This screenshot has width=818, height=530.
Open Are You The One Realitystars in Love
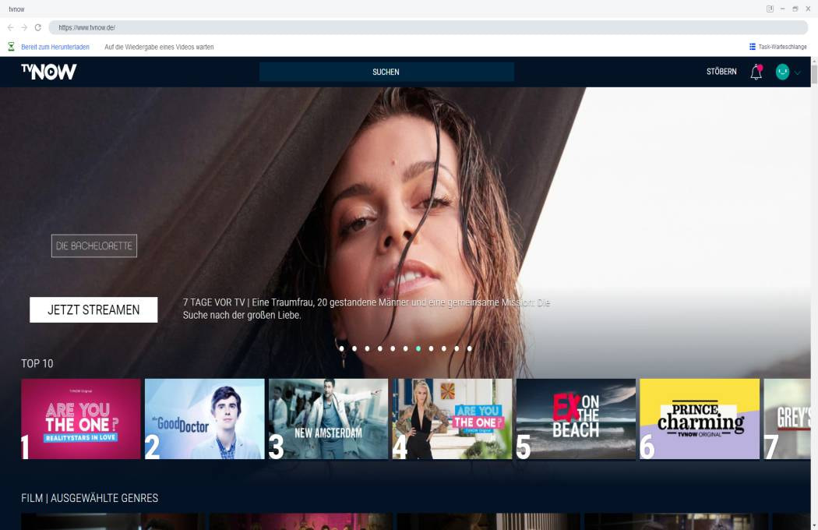[81, 419]
